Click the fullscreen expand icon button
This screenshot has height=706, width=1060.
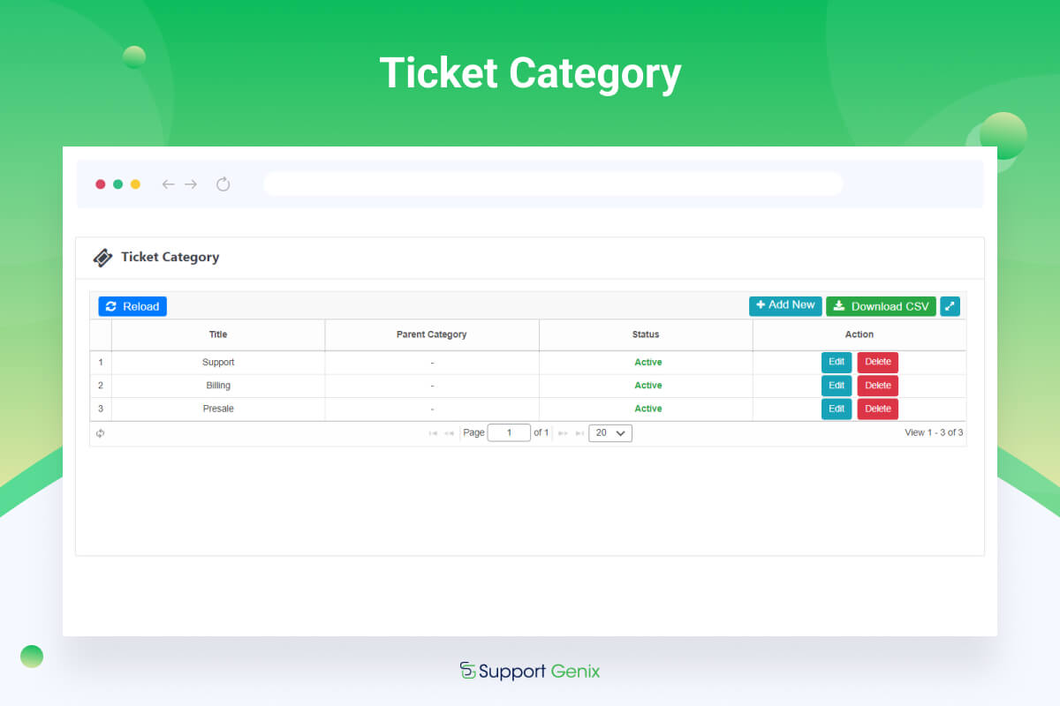[x=950, y=306]
